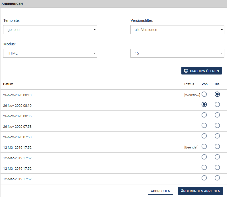Select Bis radio for 26-Nov-2020 08:05
Screen dimensions: 227x197
pos(217,115)
